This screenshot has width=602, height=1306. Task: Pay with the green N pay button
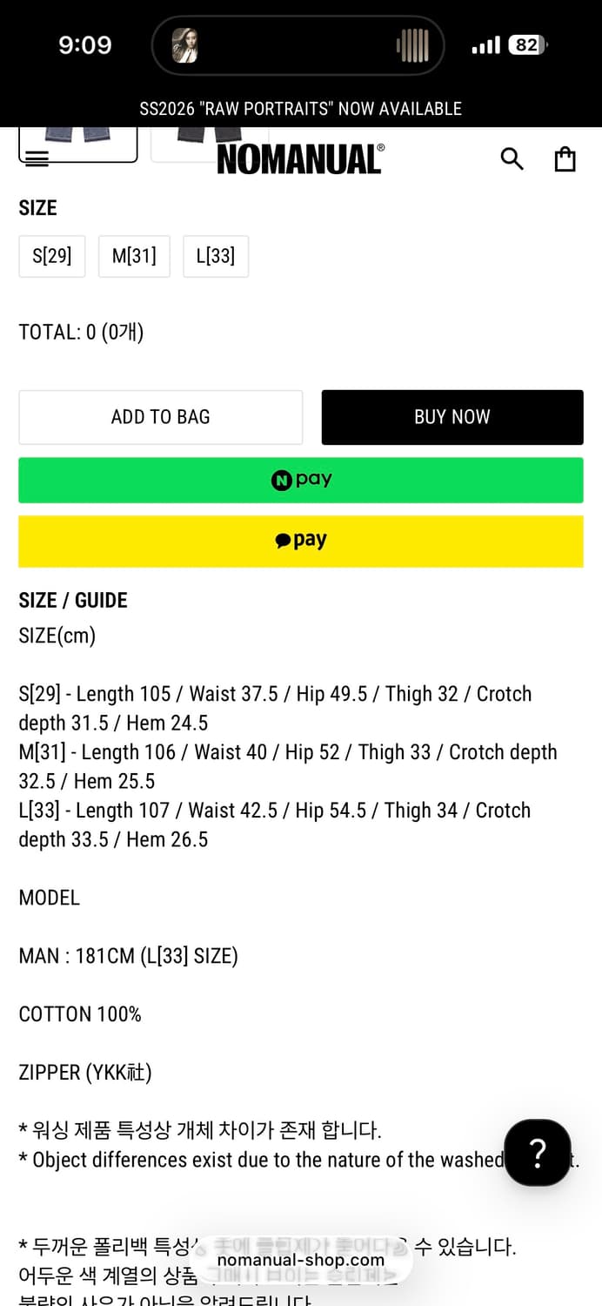(301, 480)
